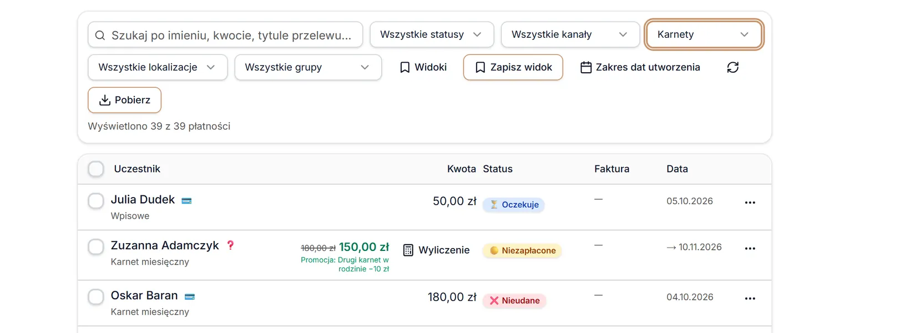Click the date 10.11.2026
The height and width of the screenshot is (333, 910).
click(x=700, y=247)
